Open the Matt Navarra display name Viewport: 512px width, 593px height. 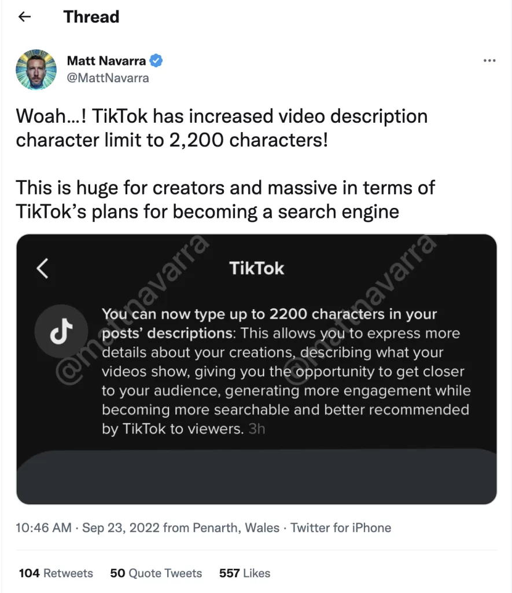106,60
